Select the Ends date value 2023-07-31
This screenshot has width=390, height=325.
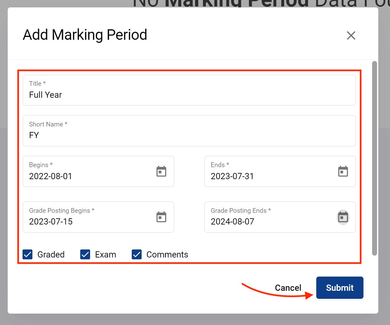click(232, 176)
